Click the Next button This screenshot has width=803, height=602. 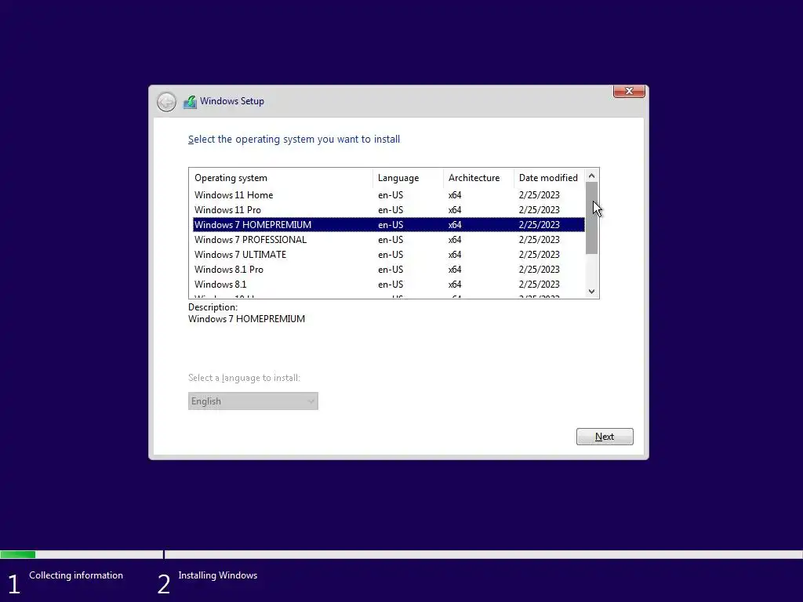[x=605, y=437]
